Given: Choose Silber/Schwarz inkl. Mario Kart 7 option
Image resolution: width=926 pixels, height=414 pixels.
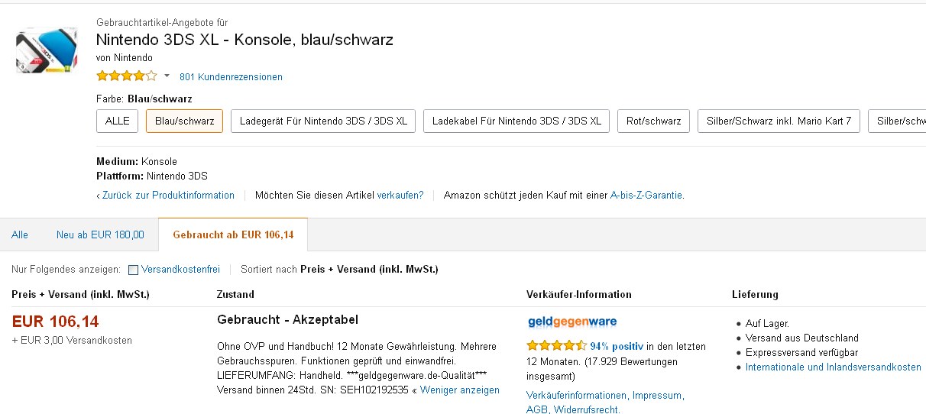Looking at the screenshot, I should pyautogui.click(x=779, y=121).
